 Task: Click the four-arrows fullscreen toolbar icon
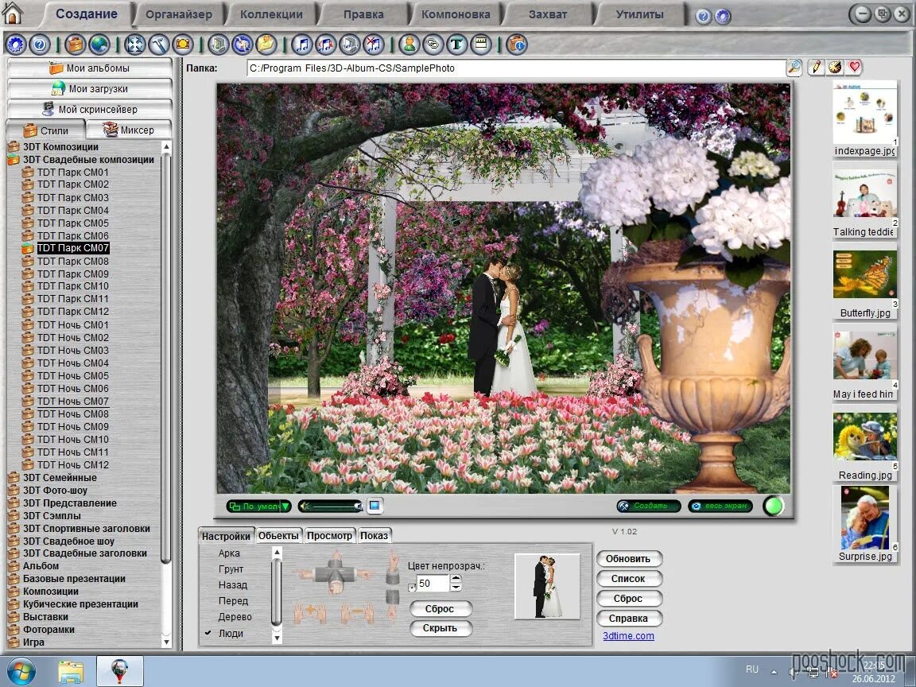pyautogui.click(x=135, y=44)
